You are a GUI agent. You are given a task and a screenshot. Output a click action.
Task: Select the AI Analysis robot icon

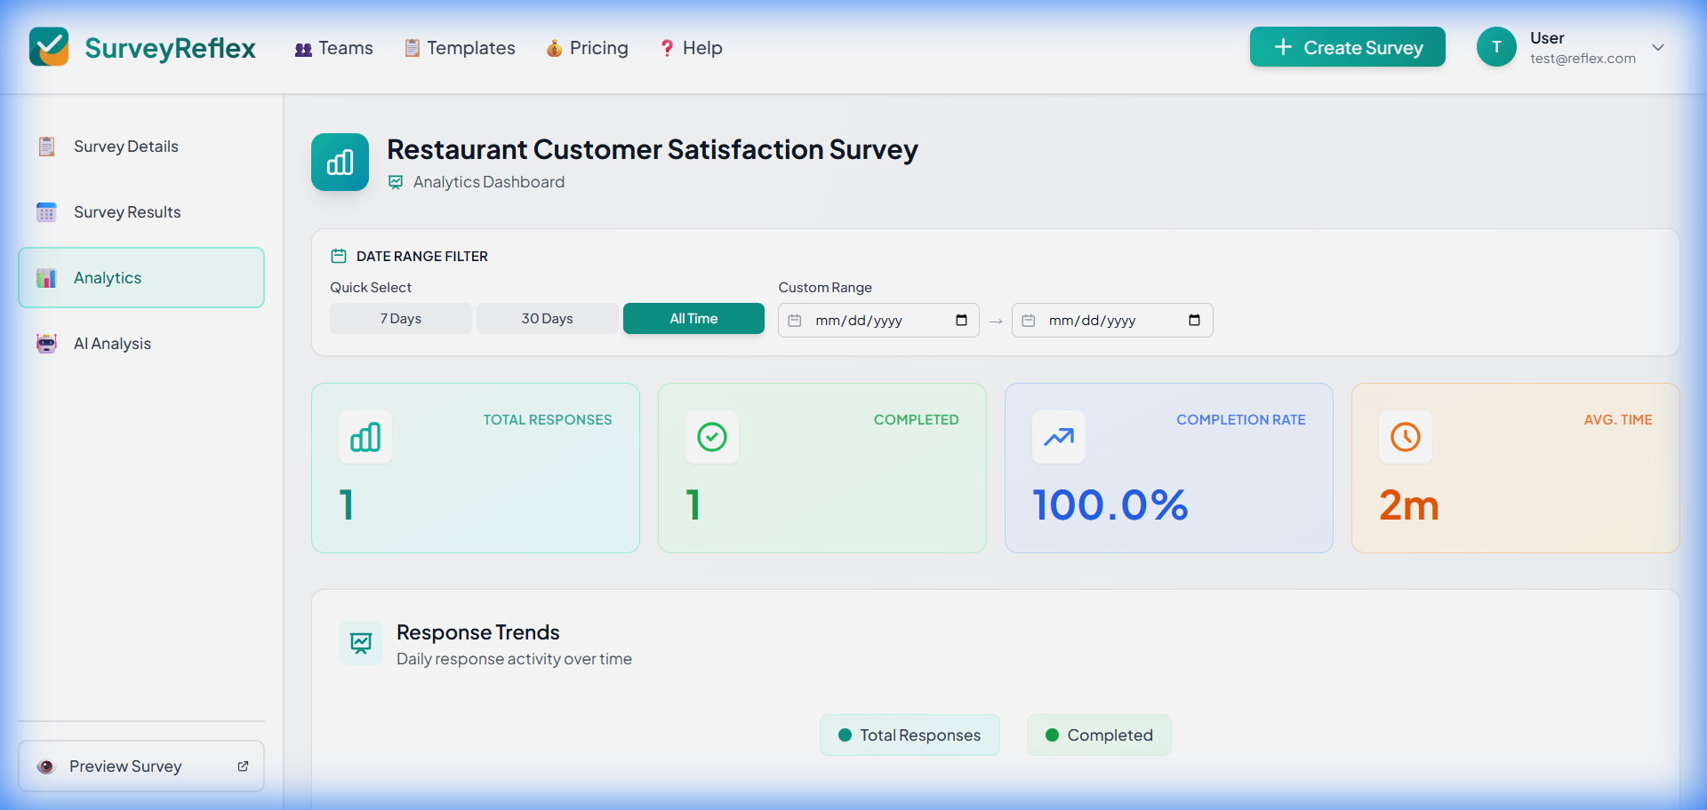(45, 343)
